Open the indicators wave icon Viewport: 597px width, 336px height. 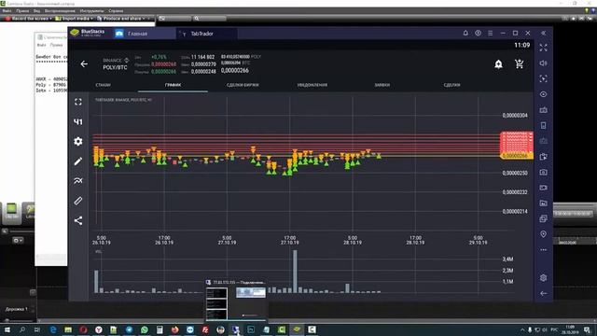pos(78,180)
